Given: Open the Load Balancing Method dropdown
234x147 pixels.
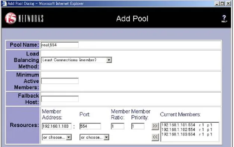Looking at the screenshot, I should coord(77,60).
